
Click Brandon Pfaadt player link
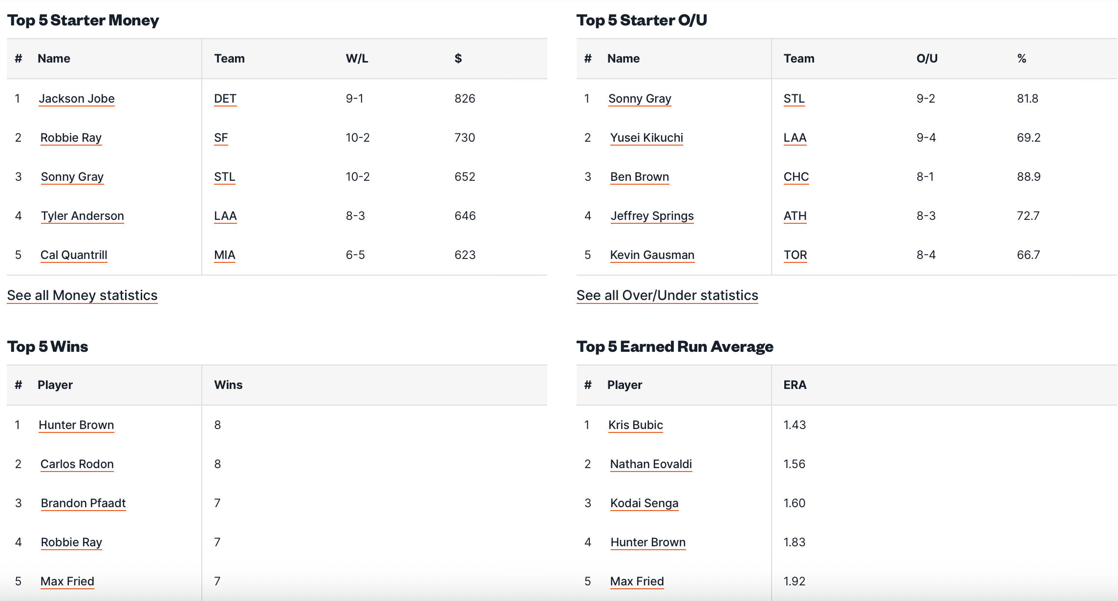tap(84, 503)
